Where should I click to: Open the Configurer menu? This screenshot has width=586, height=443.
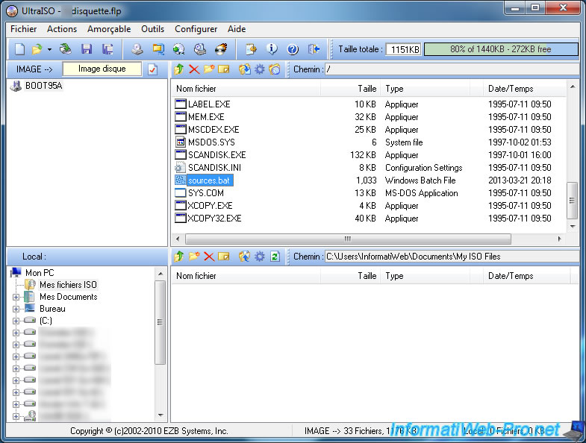click(x=196, y=29)
